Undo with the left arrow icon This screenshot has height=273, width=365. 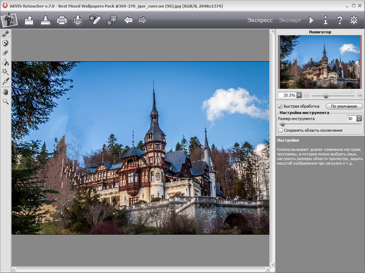click(x=128, y=20)
